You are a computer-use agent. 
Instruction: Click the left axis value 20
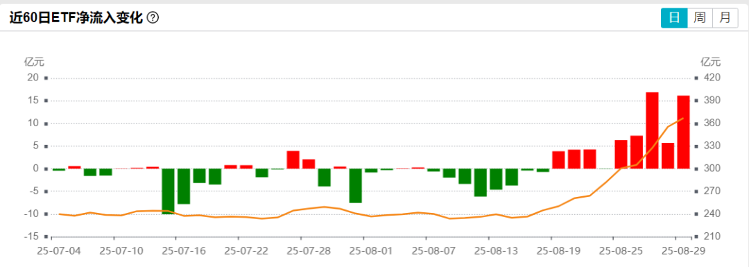[33, 78]
